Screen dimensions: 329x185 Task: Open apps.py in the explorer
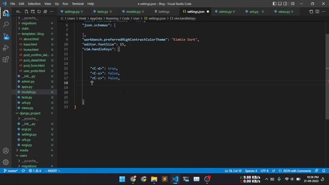[27, 87]
